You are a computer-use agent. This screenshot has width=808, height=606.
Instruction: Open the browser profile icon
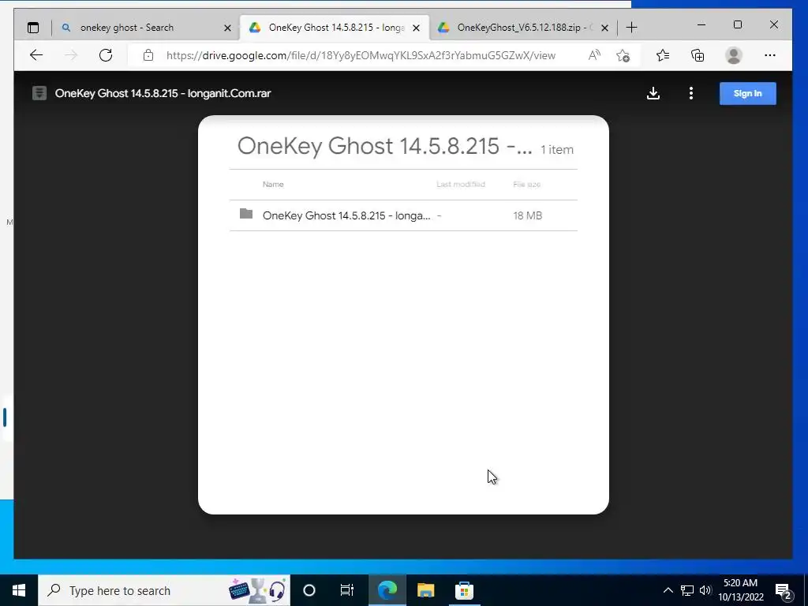[733, 55]
